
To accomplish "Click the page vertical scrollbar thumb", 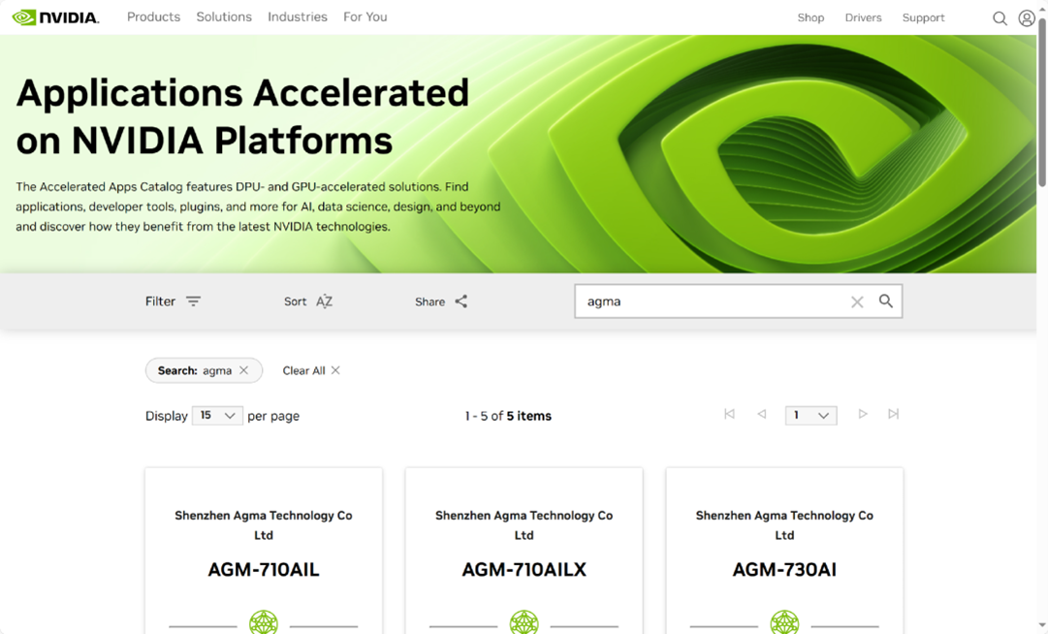I will (x=1042, y=100).
